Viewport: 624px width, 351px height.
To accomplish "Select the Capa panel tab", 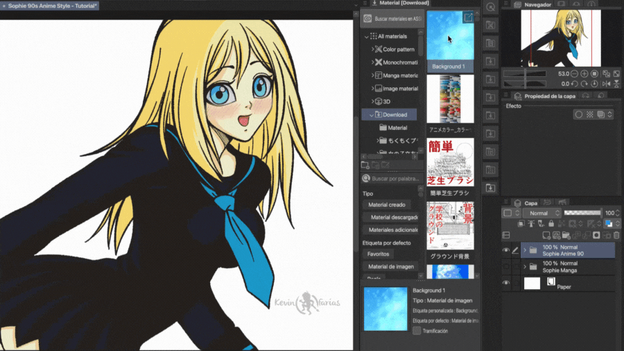I will pos(526,203).
